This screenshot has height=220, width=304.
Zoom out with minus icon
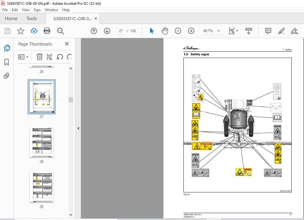(x=178, y=31)
